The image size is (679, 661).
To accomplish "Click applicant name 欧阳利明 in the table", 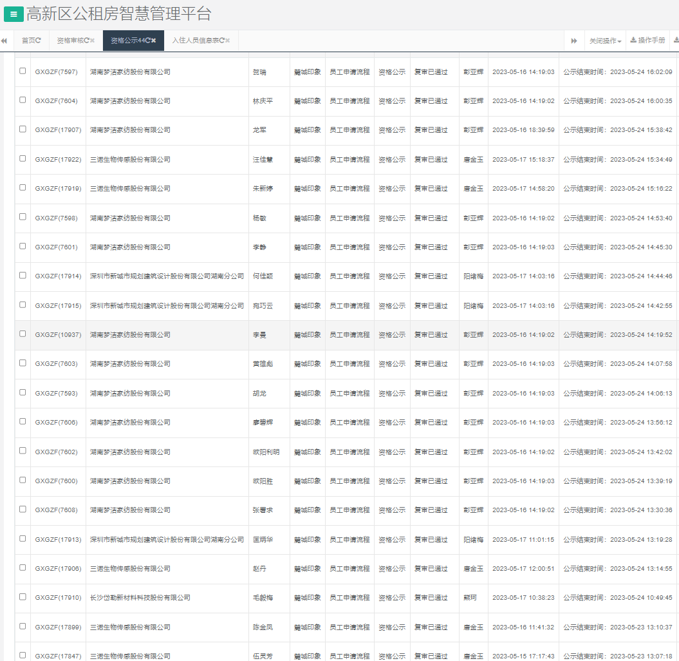I will [x=266, y=452].
